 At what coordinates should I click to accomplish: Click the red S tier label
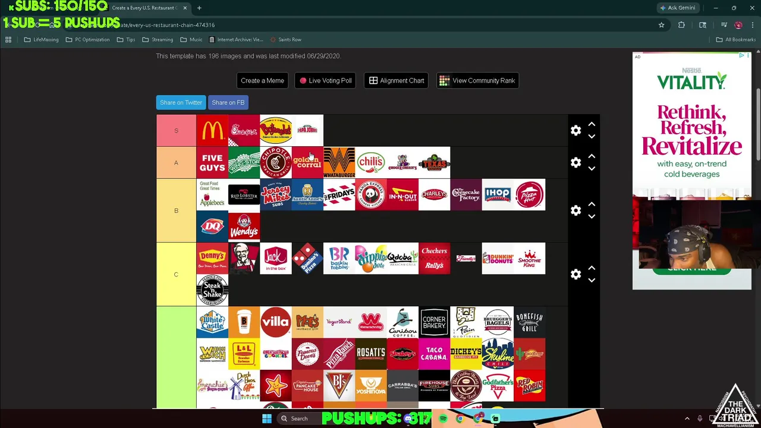176,130
